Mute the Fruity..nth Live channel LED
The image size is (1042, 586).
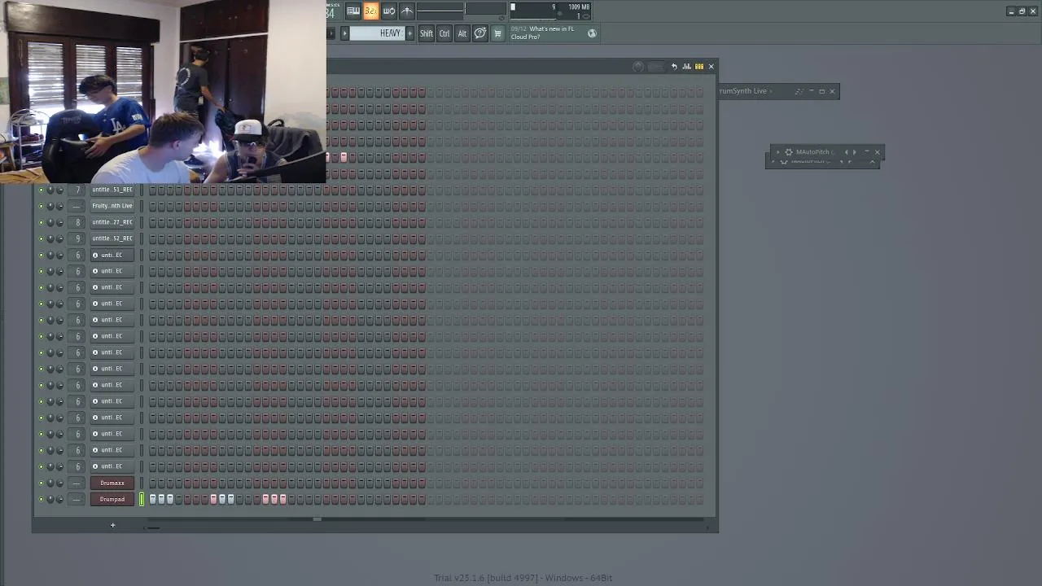41,206
